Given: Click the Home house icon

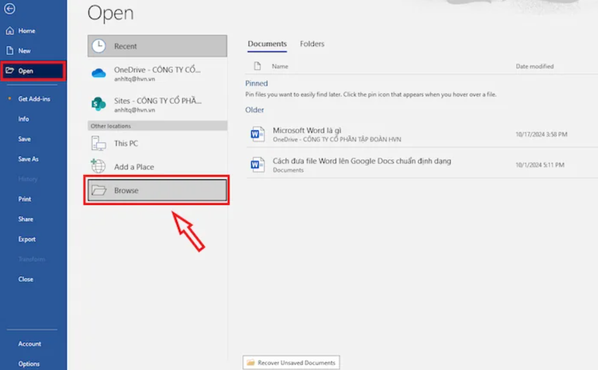Looking at the screenshot, I should pos(10,31).
